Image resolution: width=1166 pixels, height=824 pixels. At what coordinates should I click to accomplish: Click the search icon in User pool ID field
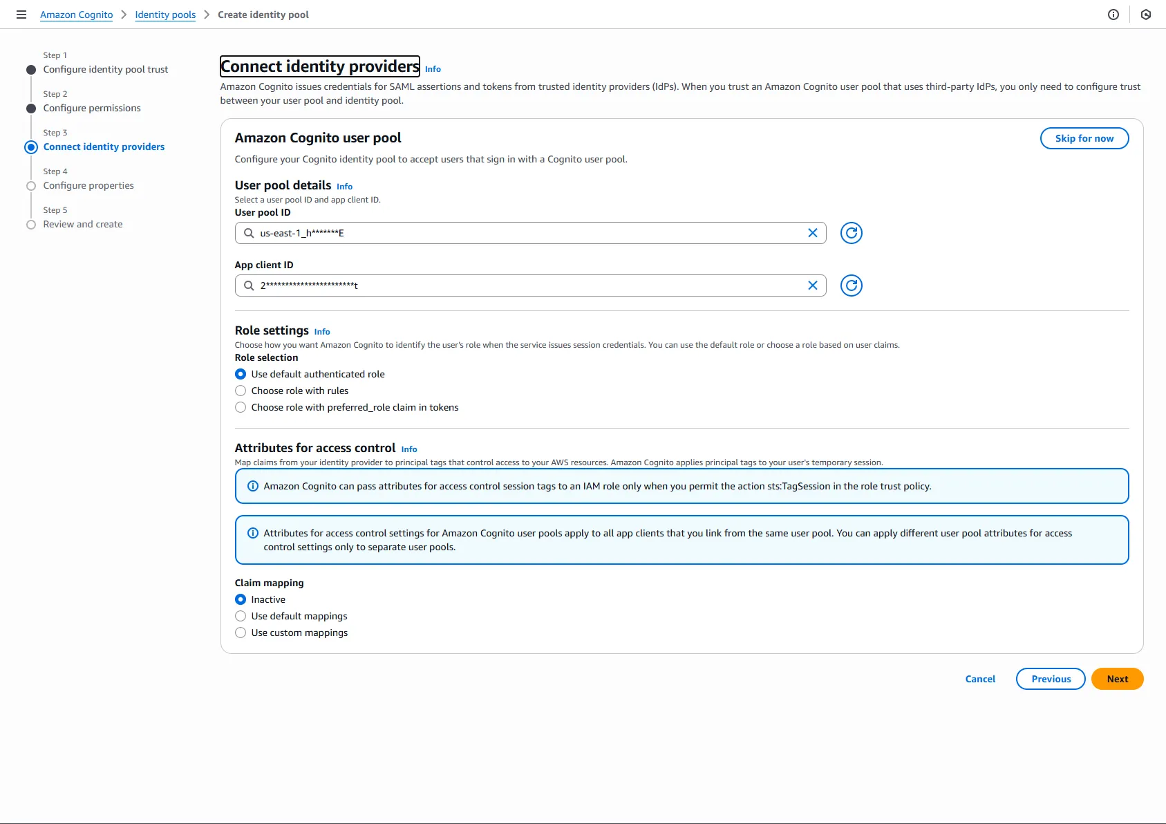(249, 233)
